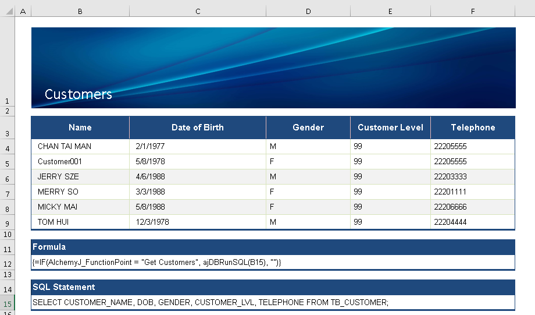This screenshot has width=535, height=315.
Task: Select the Name header cell
Action: (x=80, y=128)
